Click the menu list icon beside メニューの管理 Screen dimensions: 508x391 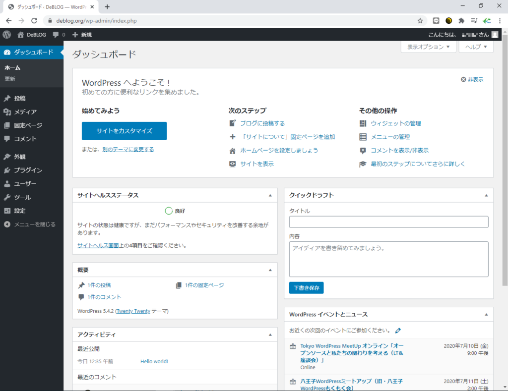tap(363, 137)
